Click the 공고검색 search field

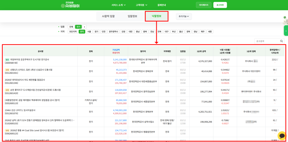(266, 41)
